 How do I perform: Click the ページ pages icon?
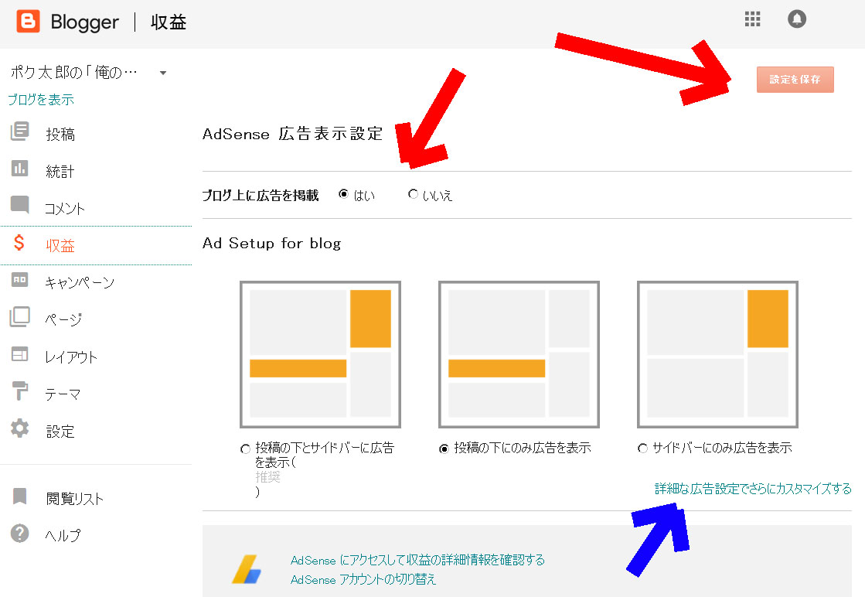20,317
